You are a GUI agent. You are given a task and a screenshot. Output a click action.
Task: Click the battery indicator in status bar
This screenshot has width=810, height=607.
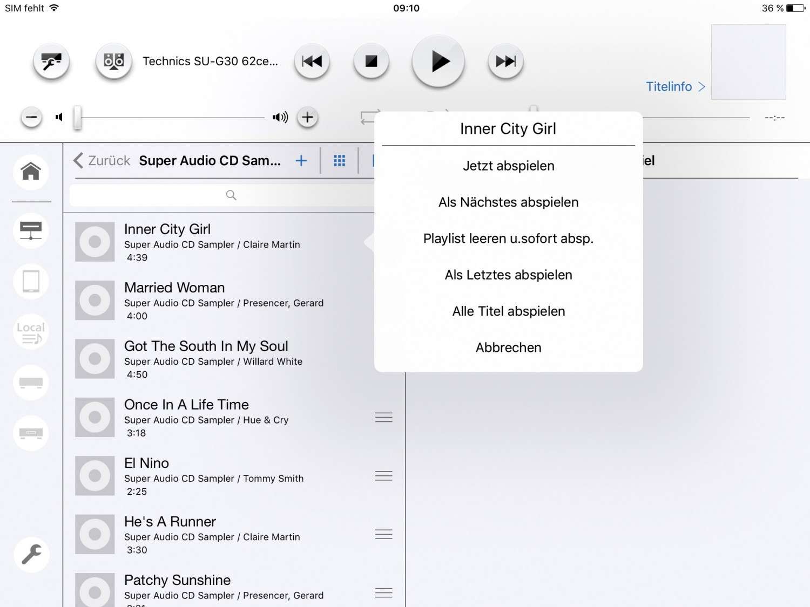tap(795, 8)
